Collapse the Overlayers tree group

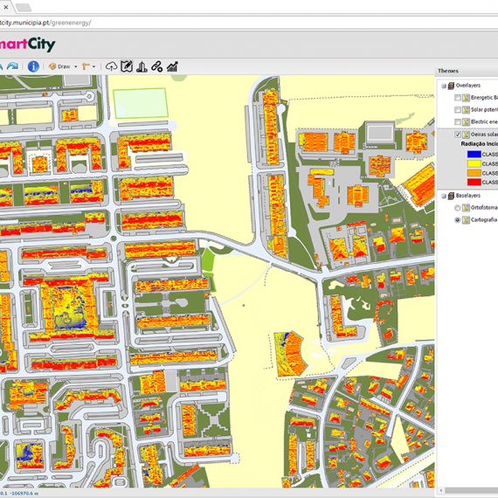[x=444, y=86]
